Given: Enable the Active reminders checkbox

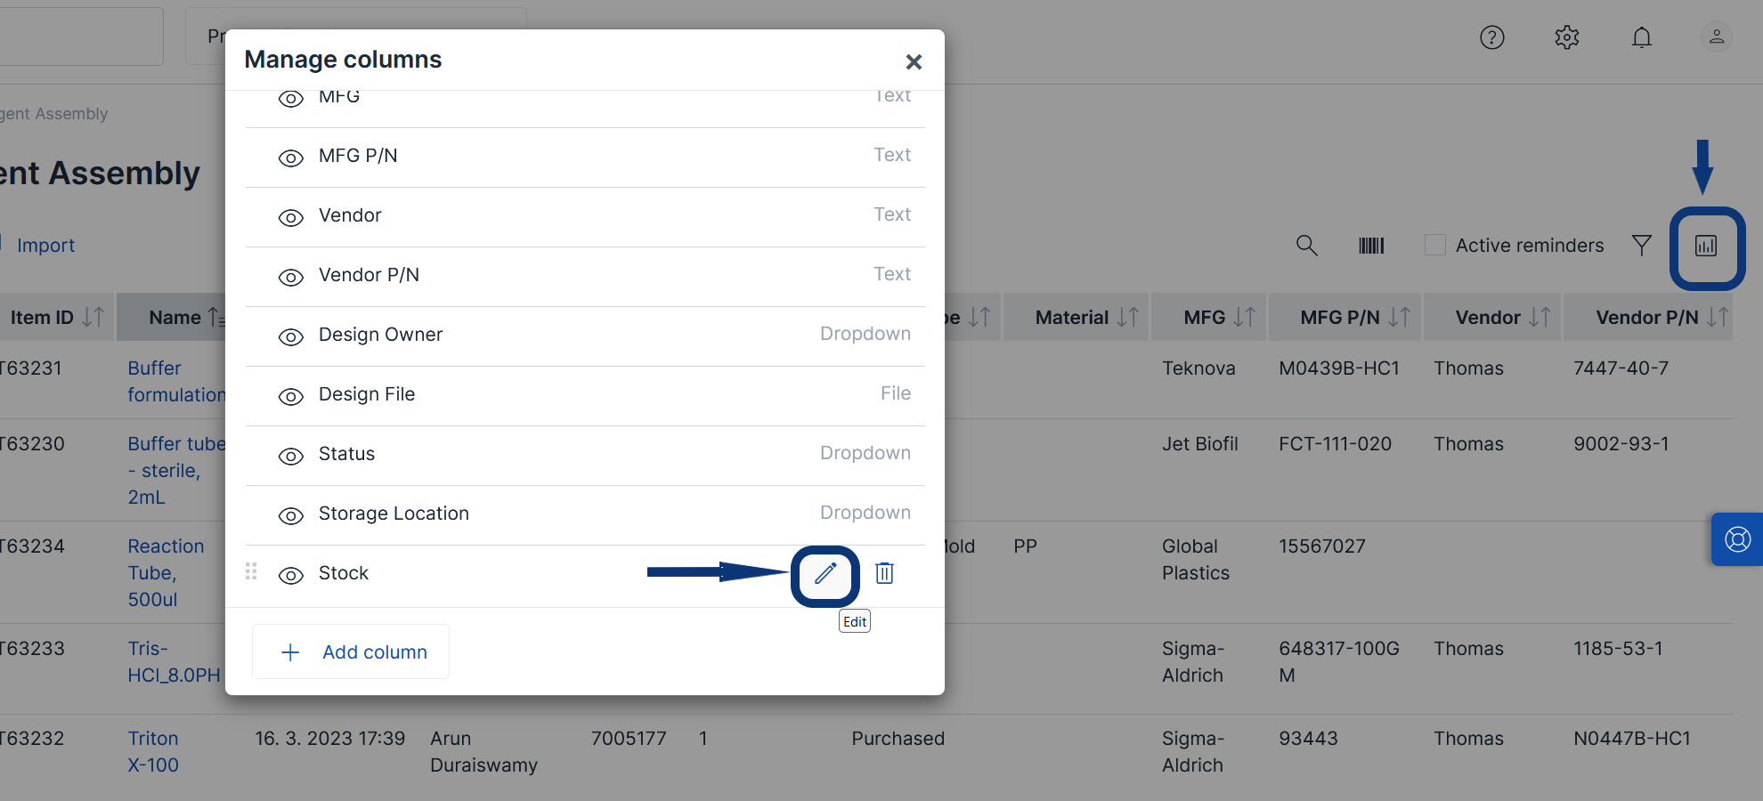Looking at the screenshot, I should click(x=1435, y=246).
